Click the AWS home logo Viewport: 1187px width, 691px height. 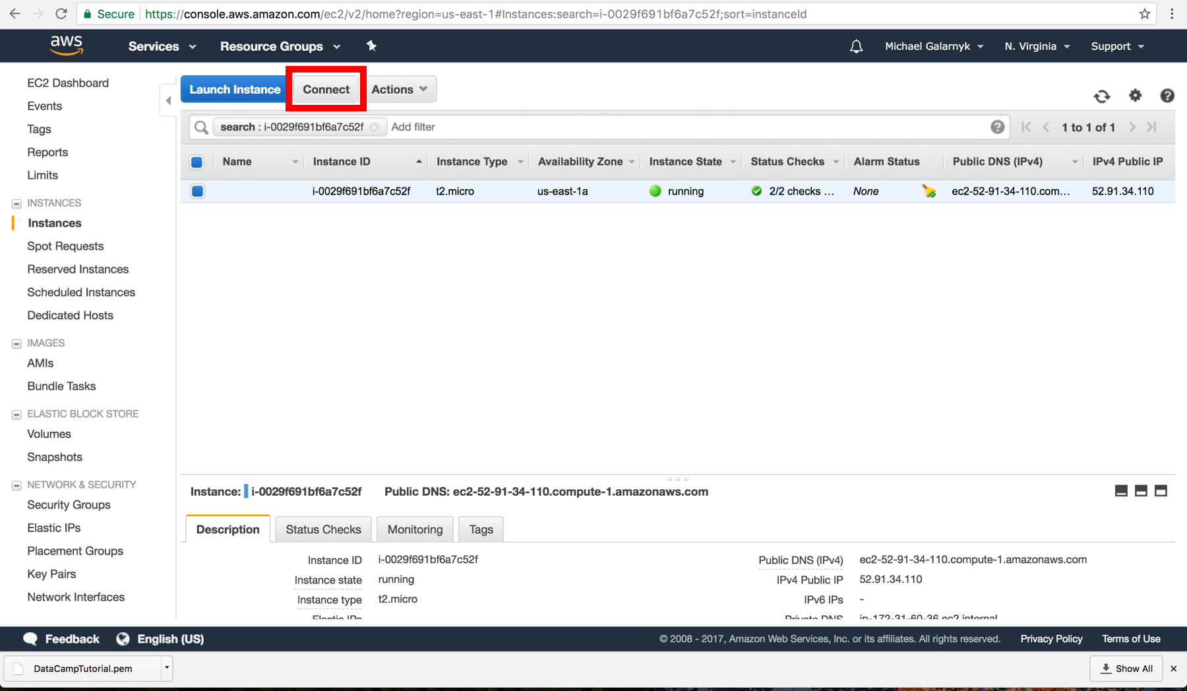pyautogui.click(x=66, y=45)
